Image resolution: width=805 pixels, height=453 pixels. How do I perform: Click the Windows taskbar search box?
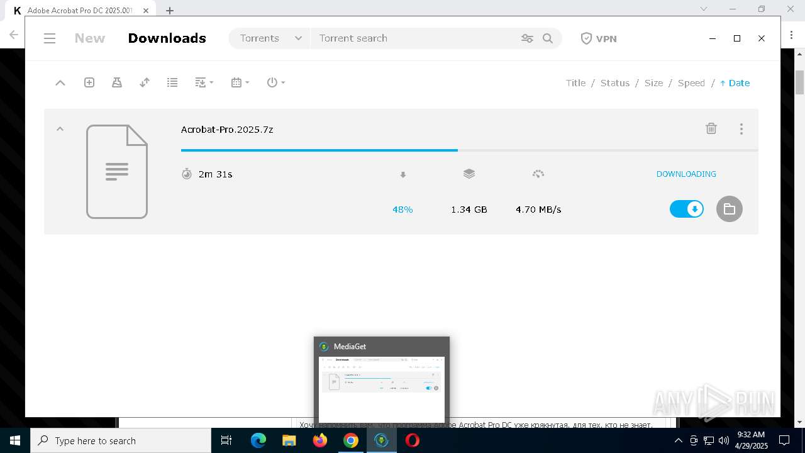point(121,440)
